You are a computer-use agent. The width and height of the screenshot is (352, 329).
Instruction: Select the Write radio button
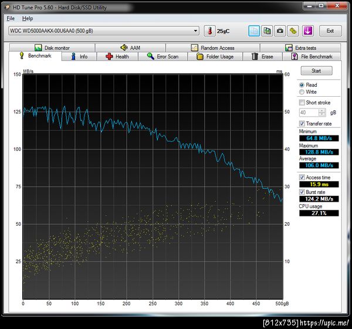tap(302, 92)
